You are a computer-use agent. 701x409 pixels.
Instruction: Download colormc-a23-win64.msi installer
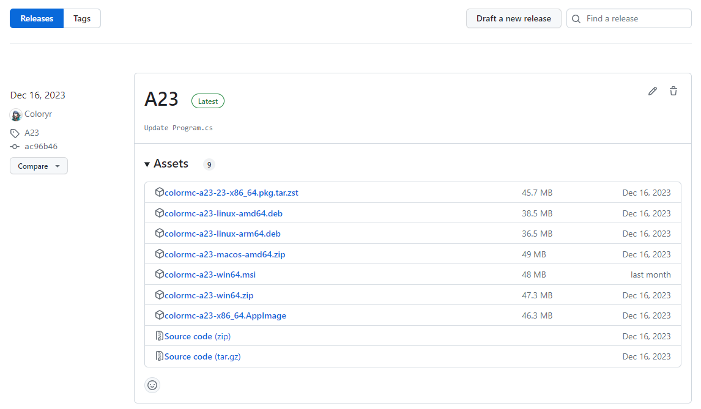click(210, 275)
